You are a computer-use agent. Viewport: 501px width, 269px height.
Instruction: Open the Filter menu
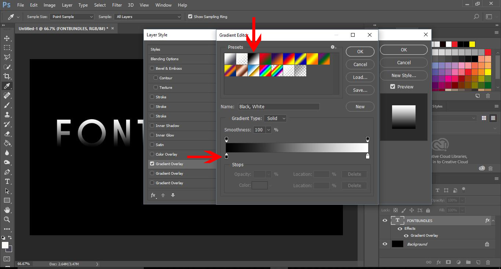click(x=117, y=5)
